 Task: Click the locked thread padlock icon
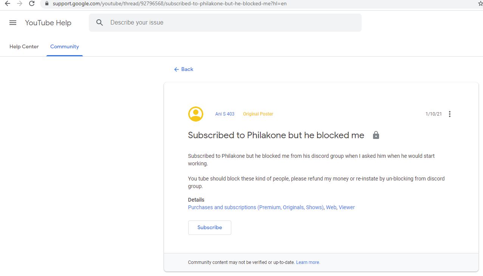click(x=376, y=135)
